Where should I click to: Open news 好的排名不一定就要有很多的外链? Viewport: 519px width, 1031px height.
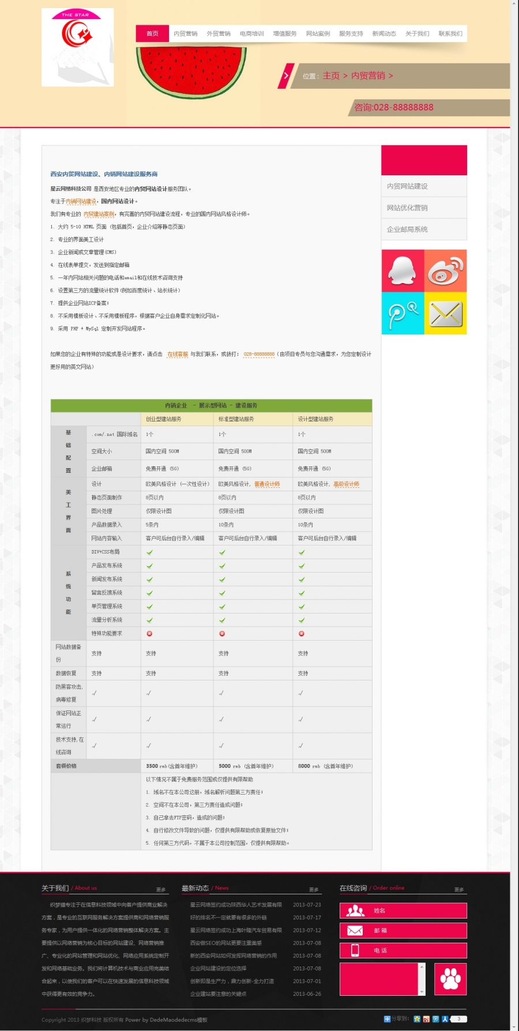coord(228,917)
